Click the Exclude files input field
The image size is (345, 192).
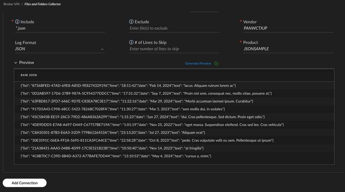click(174, 28)
